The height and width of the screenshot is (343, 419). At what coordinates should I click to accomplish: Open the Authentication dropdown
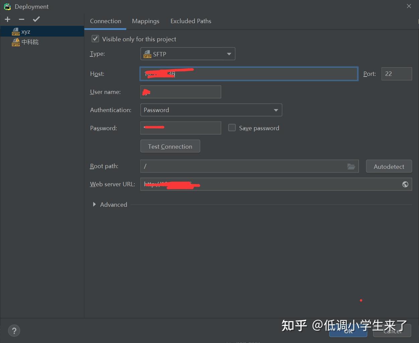[x=276, y=110]
